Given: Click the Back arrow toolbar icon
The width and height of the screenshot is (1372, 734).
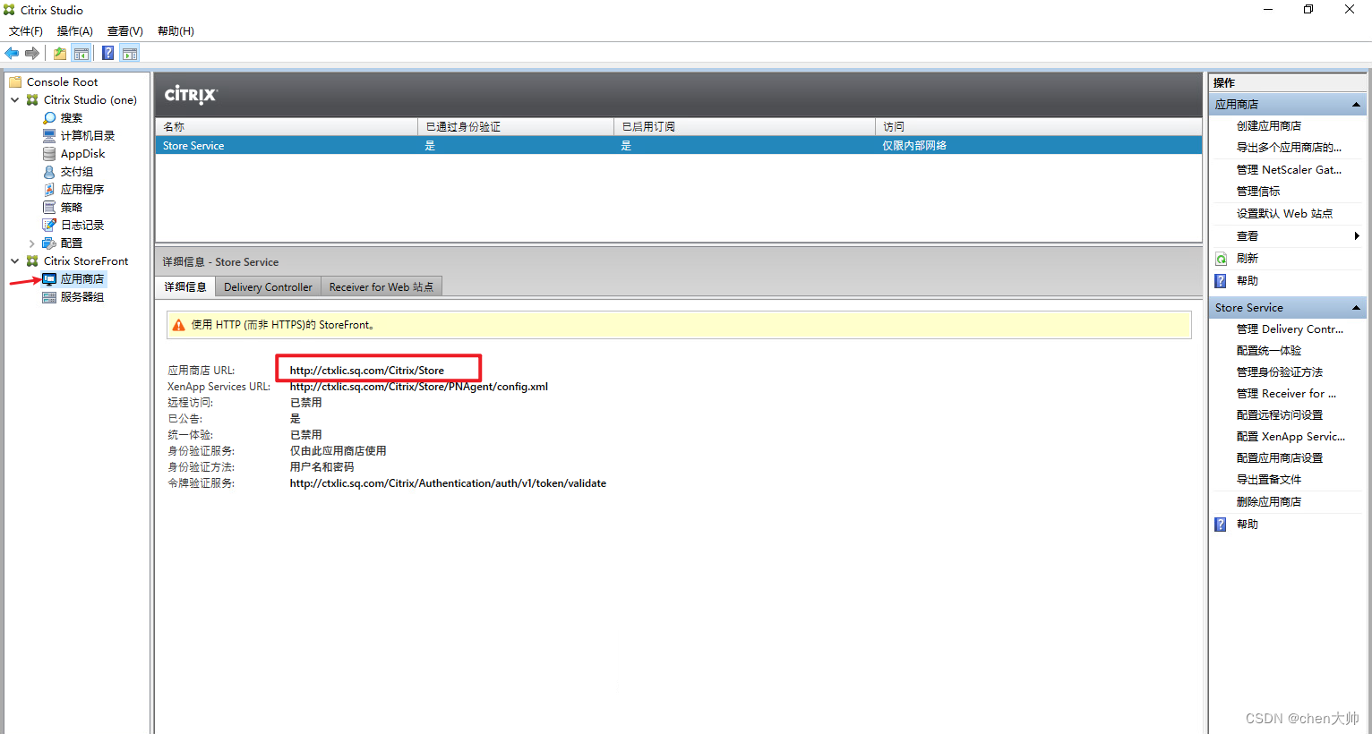Looking at the screenshot, I should coord(12,54).
